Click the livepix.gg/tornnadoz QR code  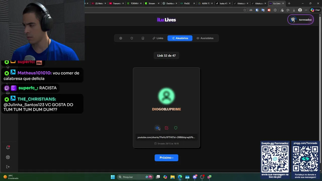coord(275,159)
